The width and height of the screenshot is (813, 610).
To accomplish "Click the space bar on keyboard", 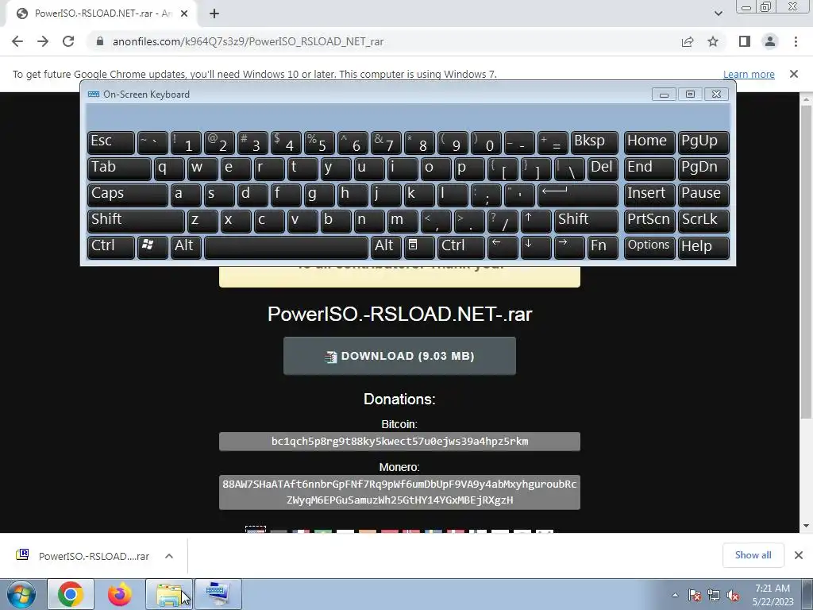I will pyautogui.click(x=286, y=247).
